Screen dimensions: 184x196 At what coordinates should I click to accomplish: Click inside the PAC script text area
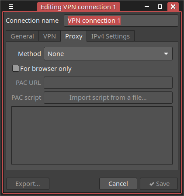(x=92, y=135)
